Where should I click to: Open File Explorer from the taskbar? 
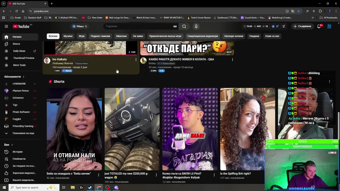tap(73, 188)
